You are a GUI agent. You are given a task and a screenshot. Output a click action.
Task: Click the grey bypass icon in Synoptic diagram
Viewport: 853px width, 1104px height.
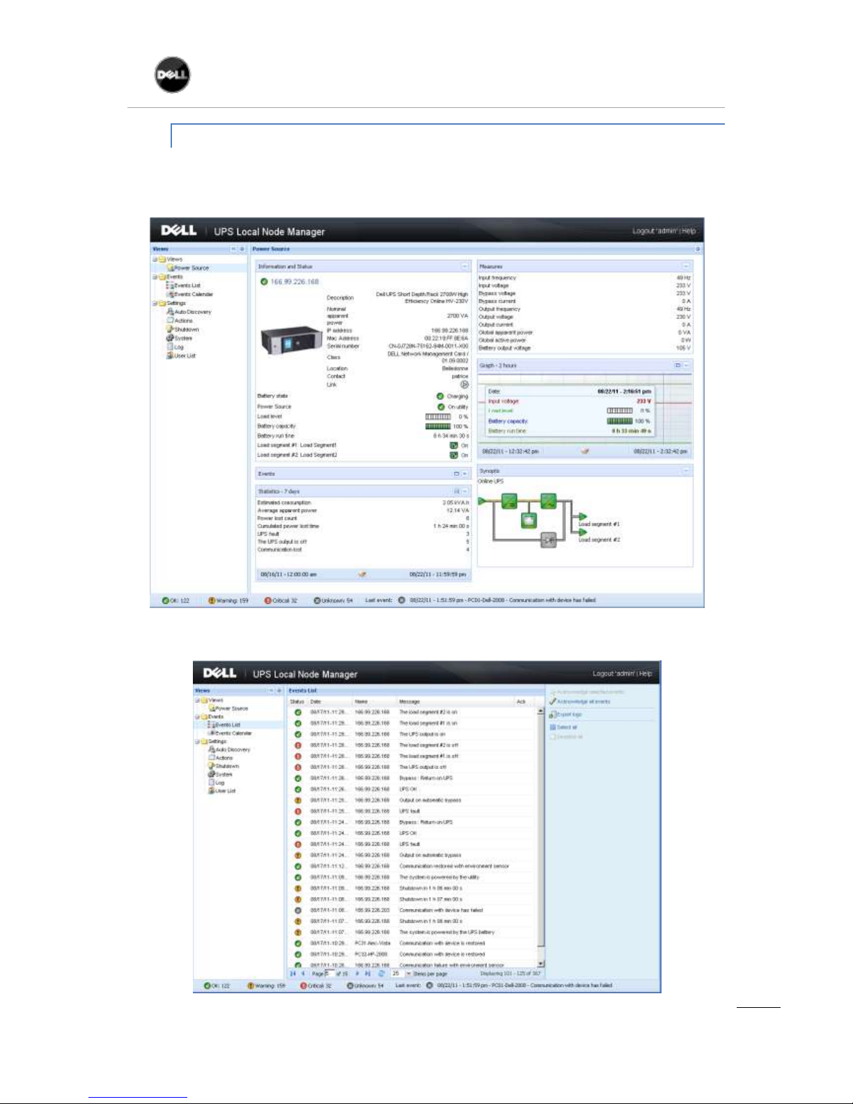549,540
